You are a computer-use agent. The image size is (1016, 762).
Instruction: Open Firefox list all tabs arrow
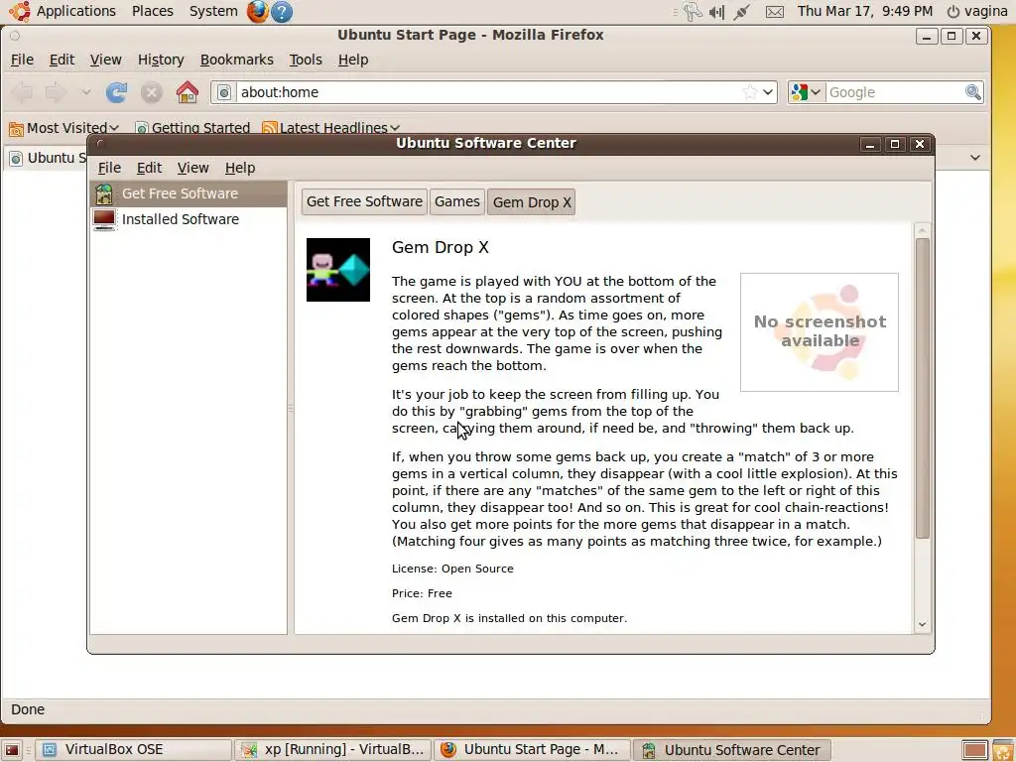point(974,158)
